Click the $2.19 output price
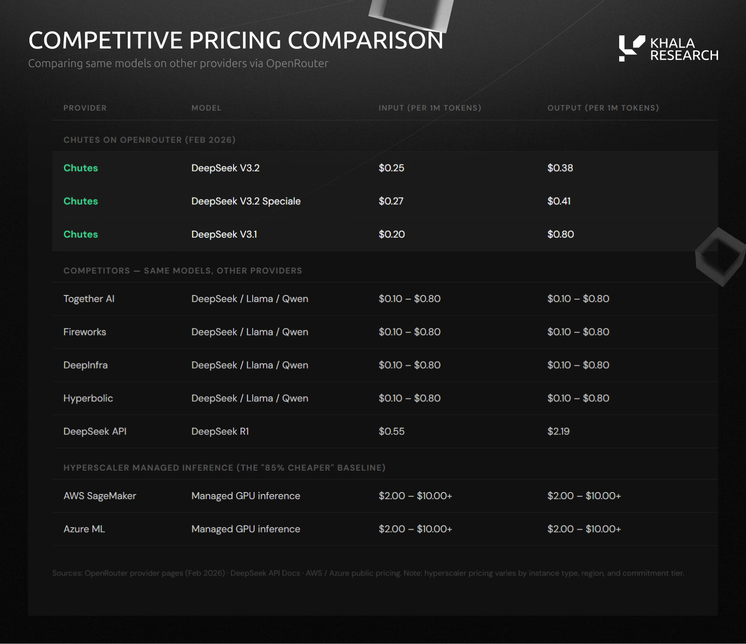The image size is (746, 644). pyautogui.click(x=558, y=432)
